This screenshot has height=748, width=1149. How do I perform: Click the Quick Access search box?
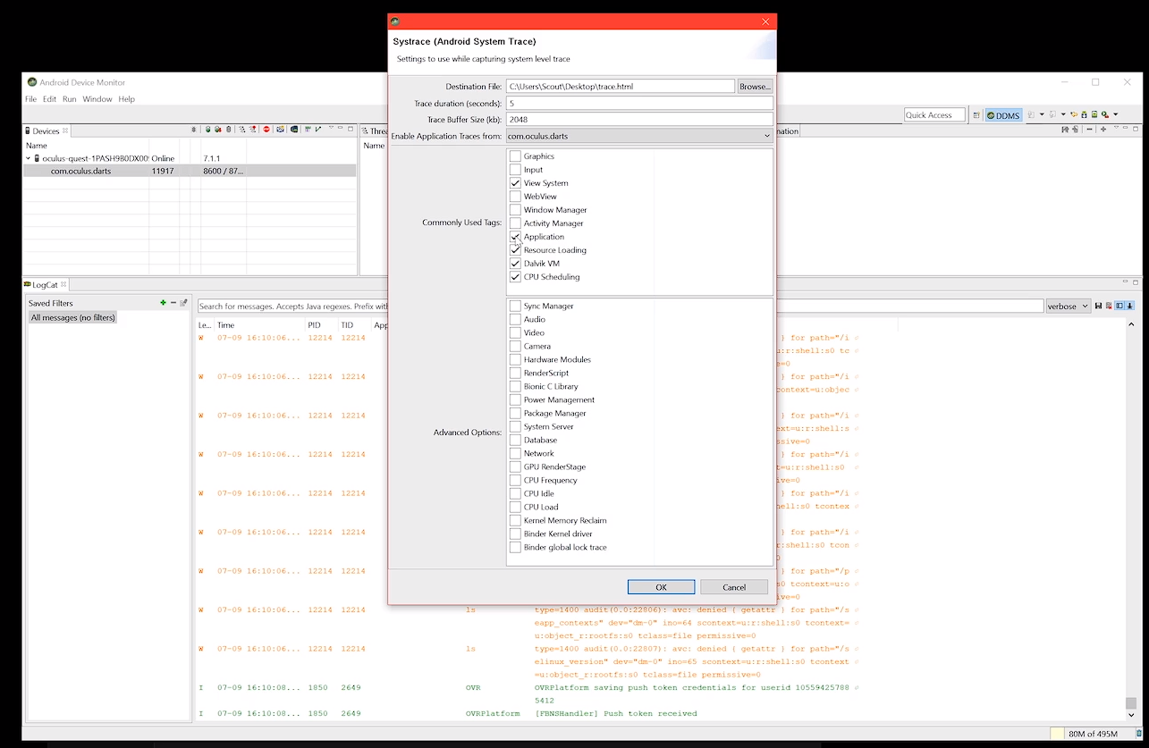click(934, 115)
